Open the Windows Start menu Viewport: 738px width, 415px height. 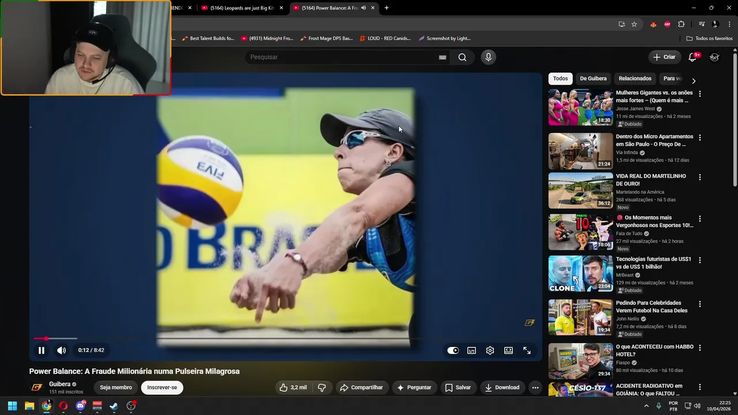(x=12, y=406)
